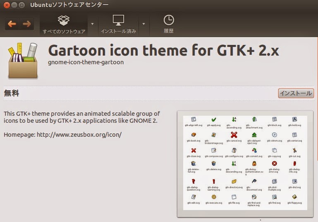Click the Gartoon package box icon

tap(23, 61)
